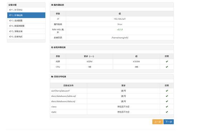Click the green checkmark in the 内存 row
198x131 pixels.
(x=167, y=62)
